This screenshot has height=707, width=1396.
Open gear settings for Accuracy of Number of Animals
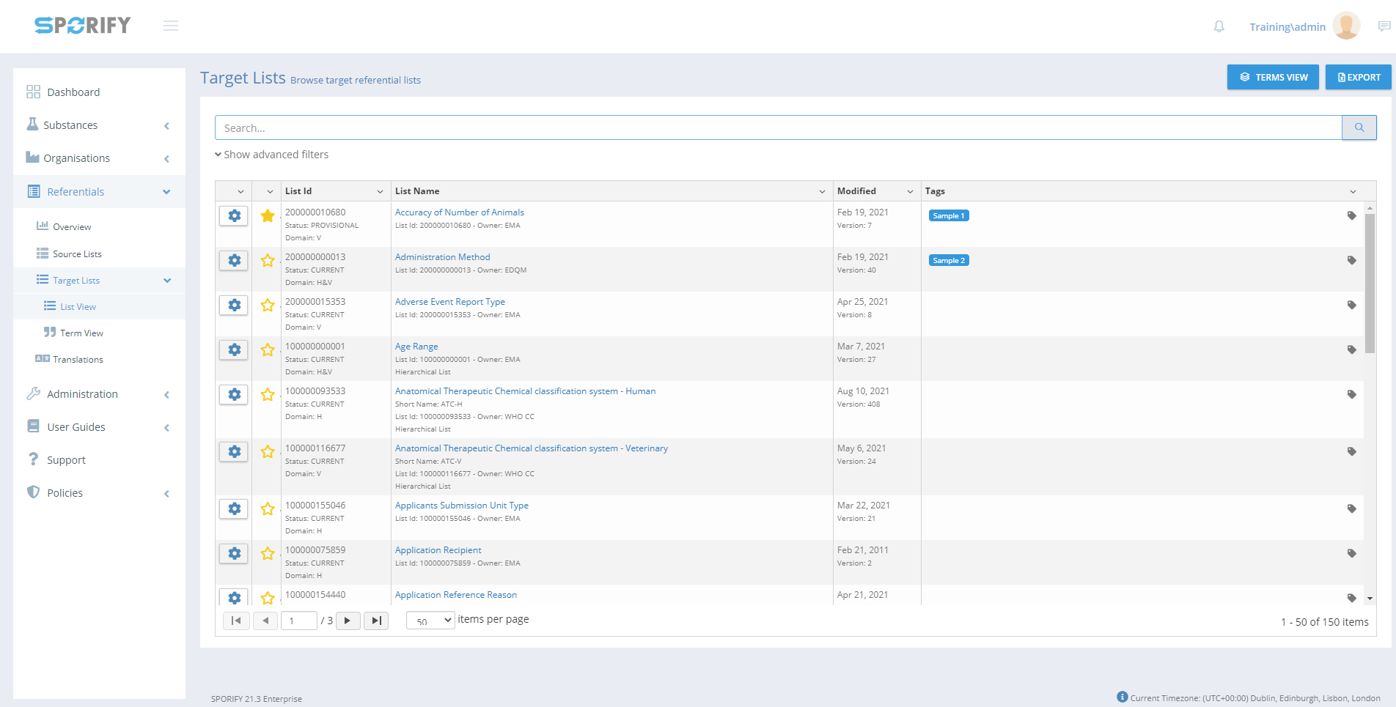pyautogui.click(x=234, y=216)
